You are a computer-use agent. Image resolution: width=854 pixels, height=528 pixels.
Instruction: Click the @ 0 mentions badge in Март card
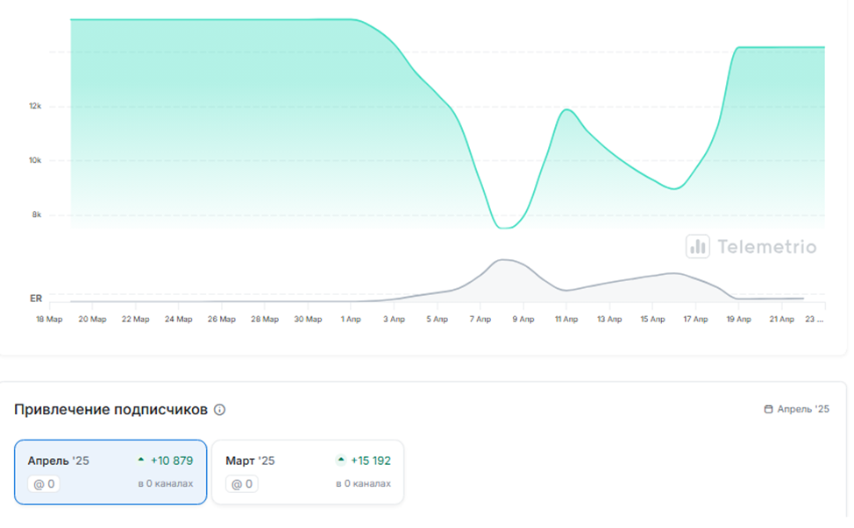coord(242,483)
